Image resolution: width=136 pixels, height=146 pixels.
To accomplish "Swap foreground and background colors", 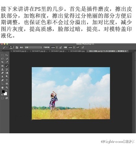I will click(6, 90).
